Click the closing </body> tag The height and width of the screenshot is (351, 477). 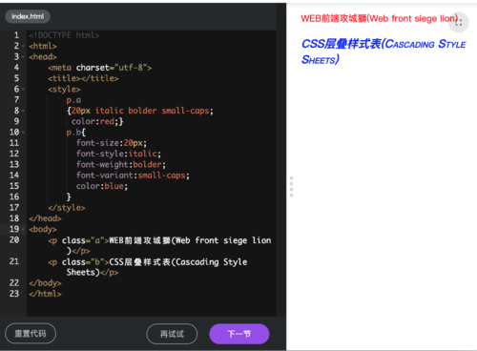point(45,283)
